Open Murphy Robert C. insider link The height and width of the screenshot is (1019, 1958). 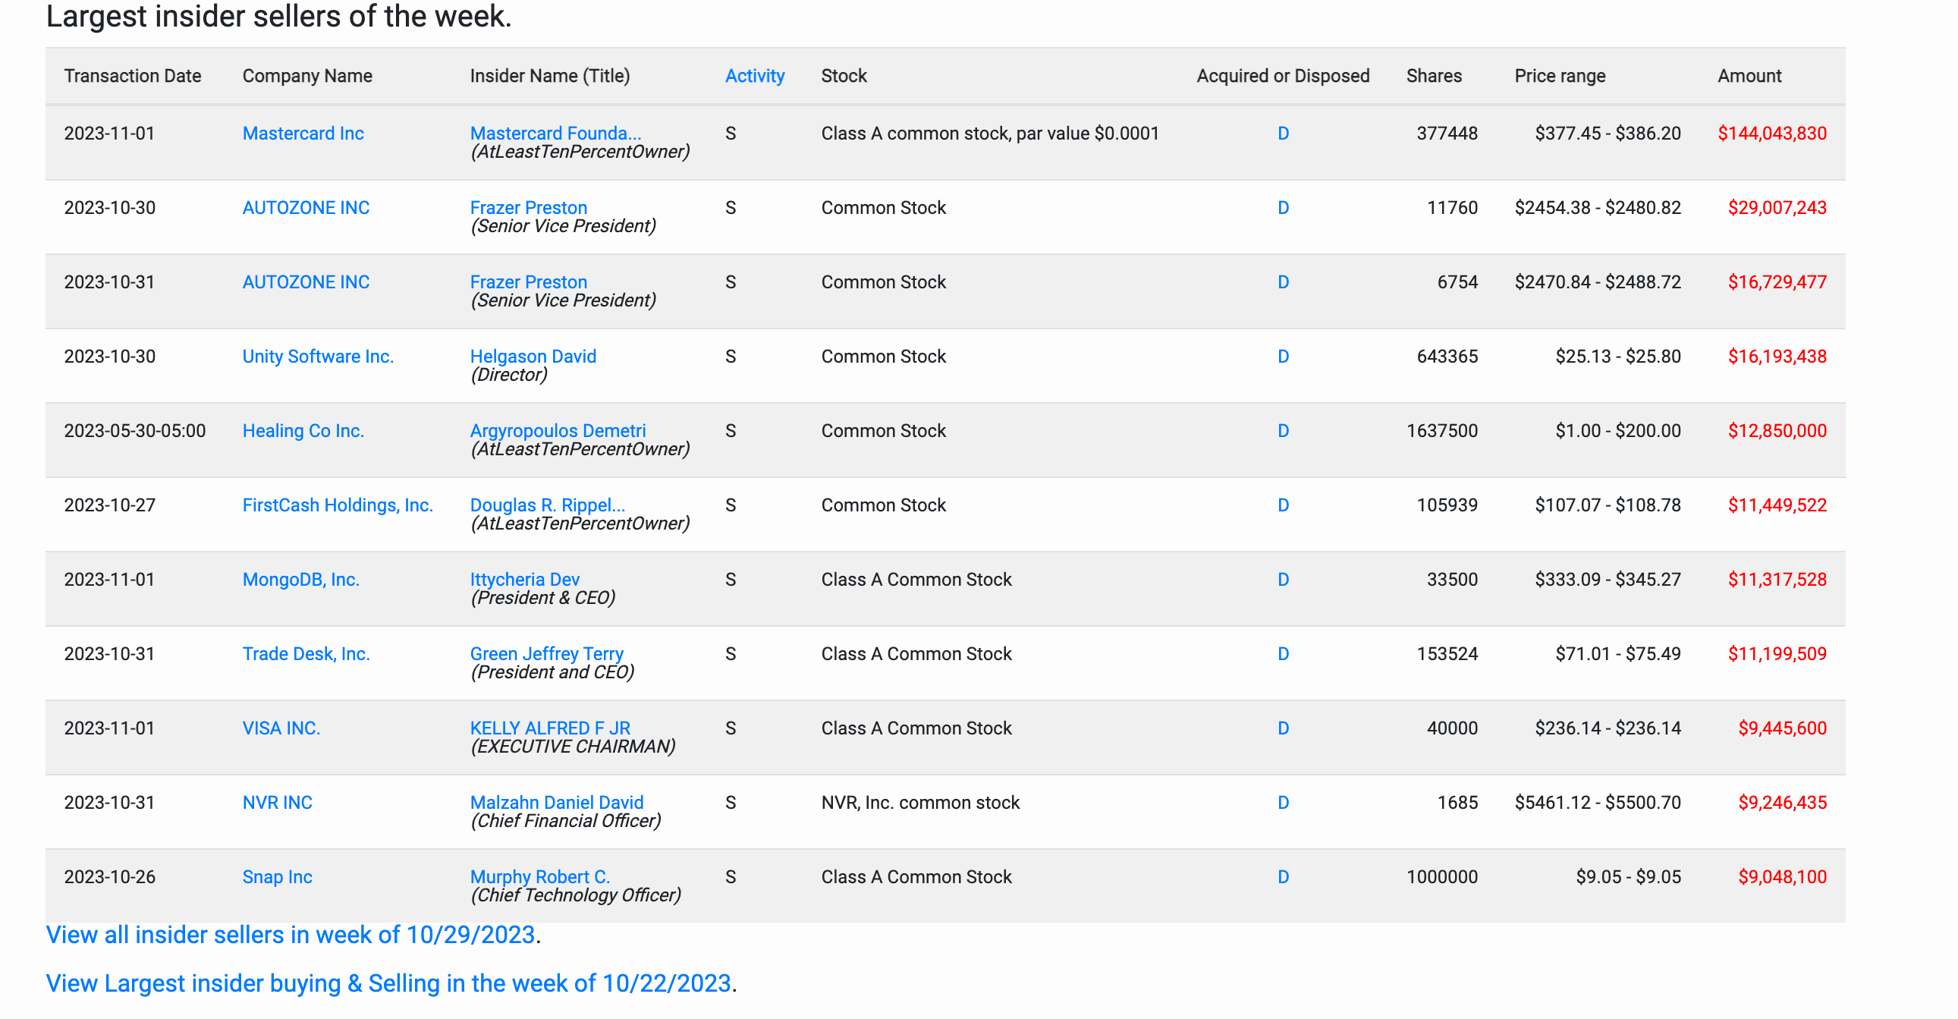coord(539,879)
